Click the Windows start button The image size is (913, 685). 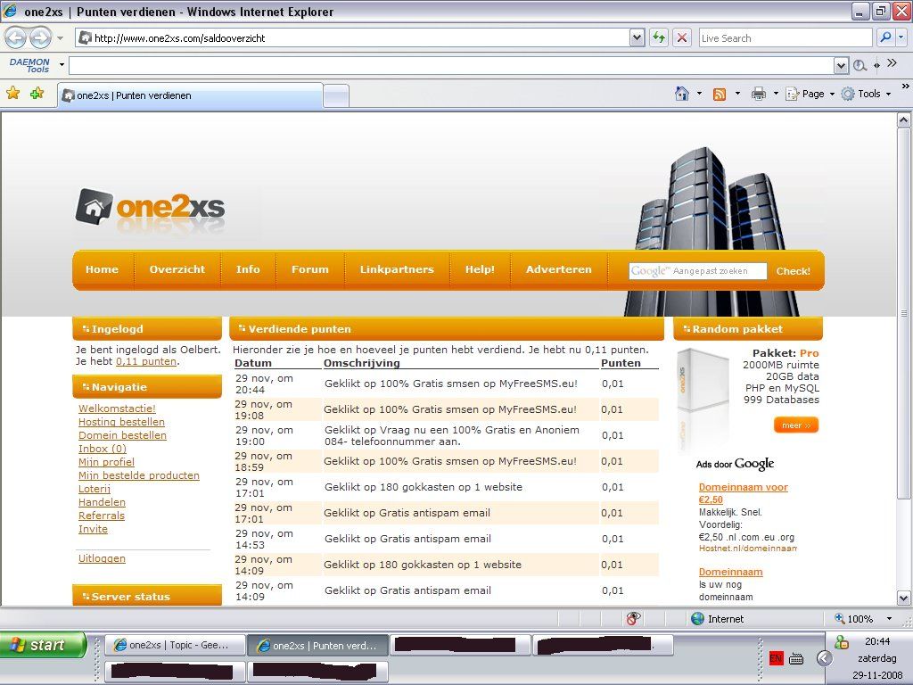point(43,645)
